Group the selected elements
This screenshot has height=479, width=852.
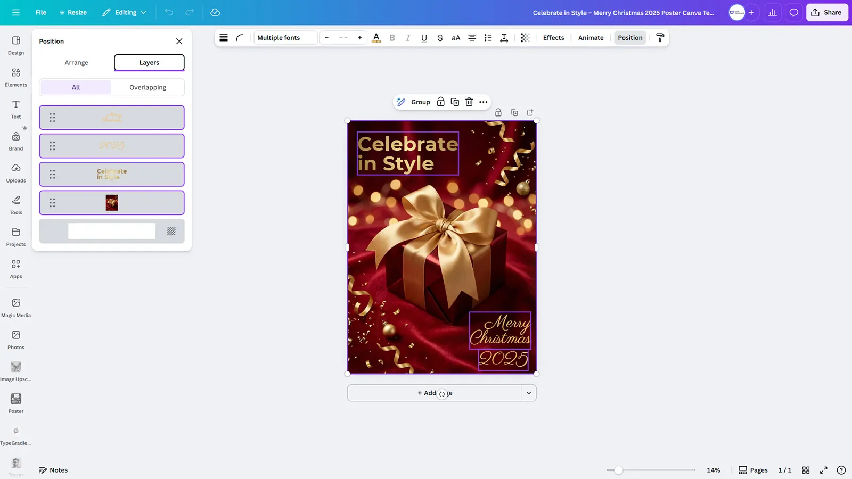point(420,102)
